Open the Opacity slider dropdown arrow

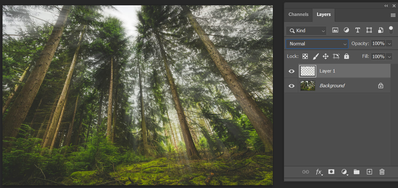(x=390, y=44)
